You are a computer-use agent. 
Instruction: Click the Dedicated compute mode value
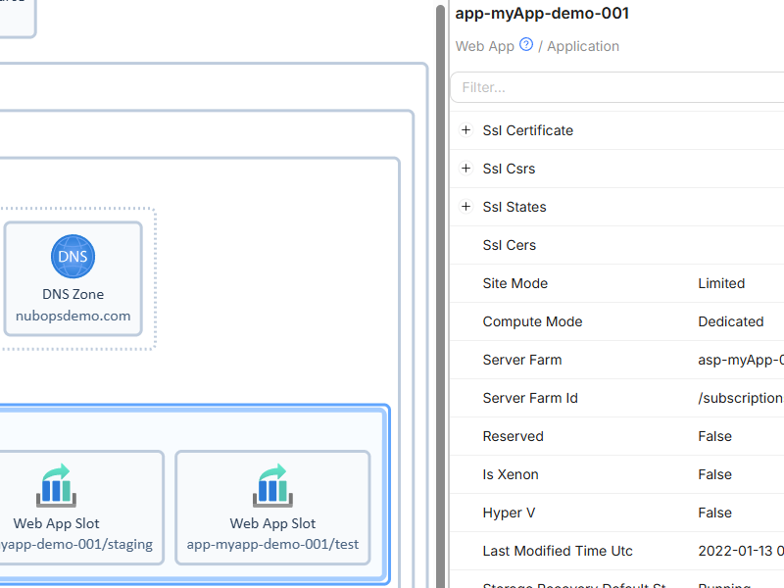tap(730, 321)
